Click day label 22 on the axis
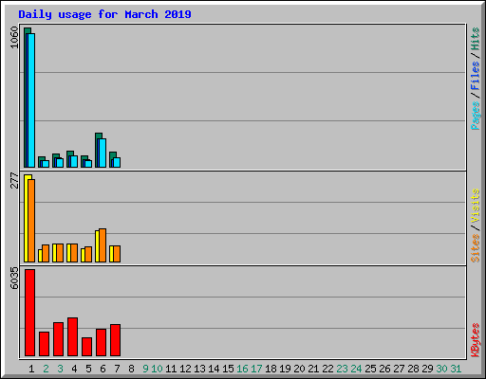This screenshot has height=379, width=486. pyautogui.click(x=327, y=369)
